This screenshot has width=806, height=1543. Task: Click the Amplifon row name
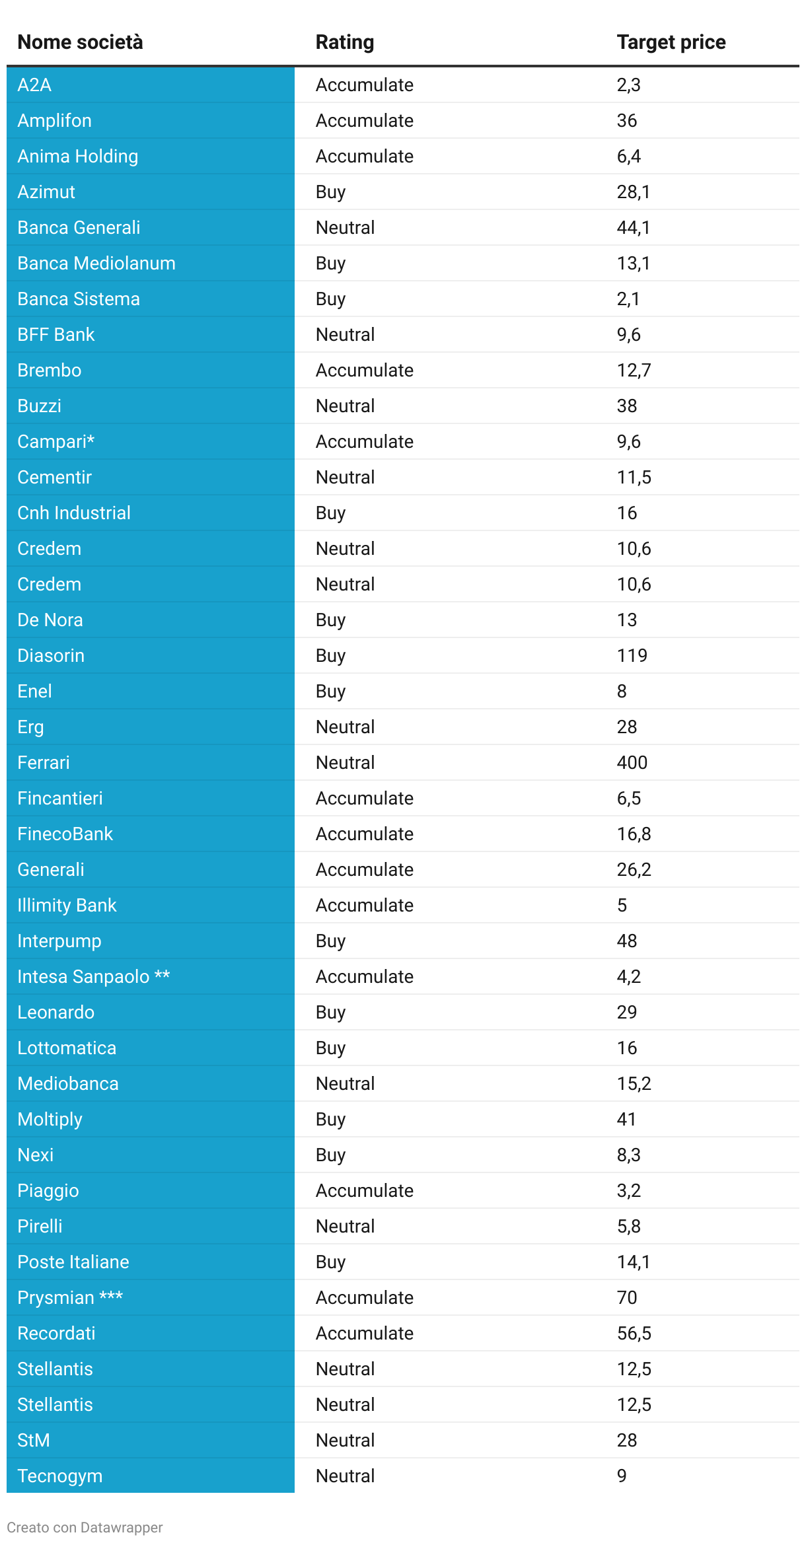54,120
